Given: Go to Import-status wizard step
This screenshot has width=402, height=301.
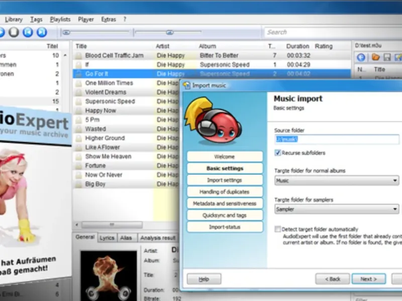Looking at the screenshot, I should point(225,227).
